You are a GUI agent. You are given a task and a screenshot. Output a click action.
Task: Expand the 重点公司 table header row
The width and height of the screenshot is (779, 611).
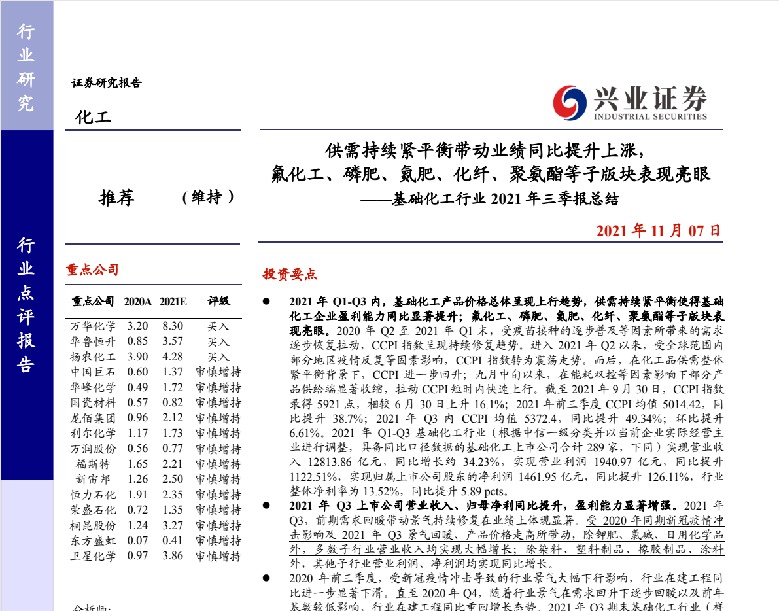94,302
